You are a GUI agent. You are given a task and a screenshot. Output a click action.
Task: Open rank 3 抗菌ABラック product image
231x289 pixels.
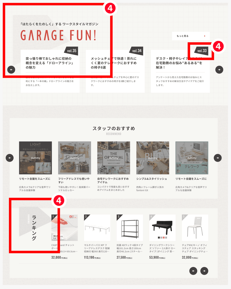coord(130,228)
